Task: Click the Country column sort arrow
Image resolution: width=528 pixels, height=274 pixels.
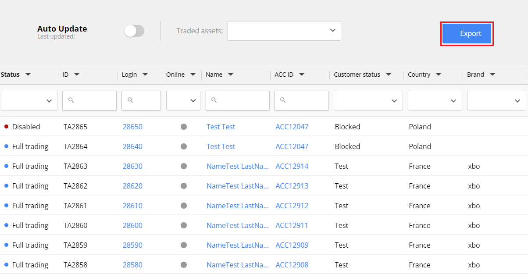Action: (438, 75)
